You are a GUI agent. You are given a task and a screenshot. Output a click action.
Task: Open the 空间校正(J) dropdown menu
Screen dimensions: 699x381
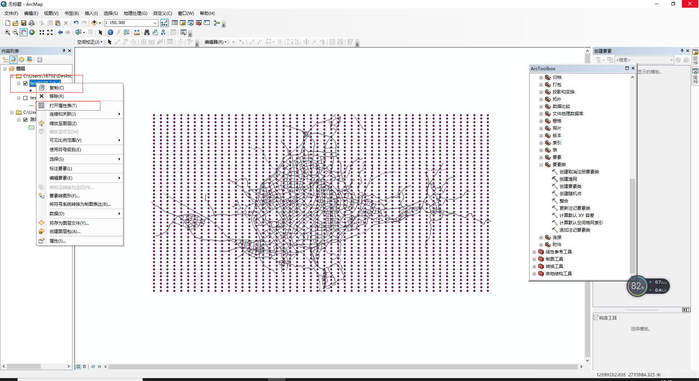[x=90, y=42]
